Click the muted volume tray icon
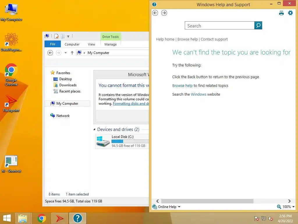Viewport: 298px width, 224px height. (x=270, y=218)
